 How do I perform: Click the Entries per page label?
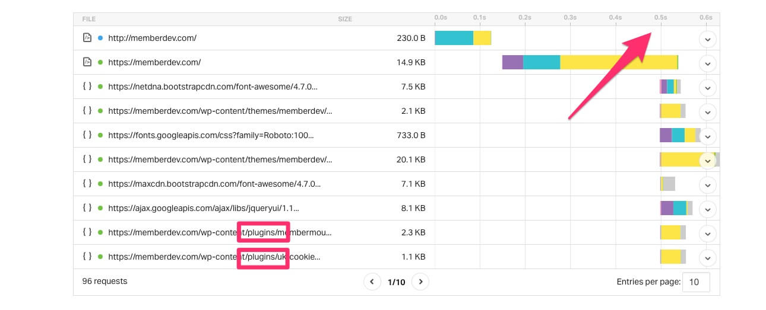coord(648,282)
